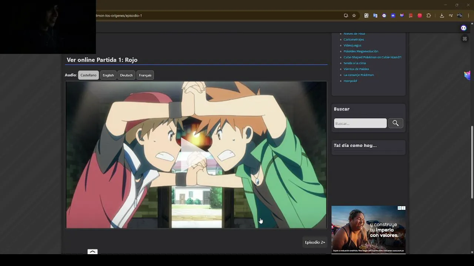Open the Cortometrajes link
474x266 pixels.
[x=354, y=40]
